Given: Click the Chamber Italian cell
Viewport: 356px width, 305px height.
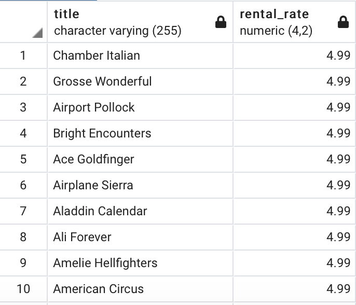Looking at the screenshot, I should (x=140, y=56).
